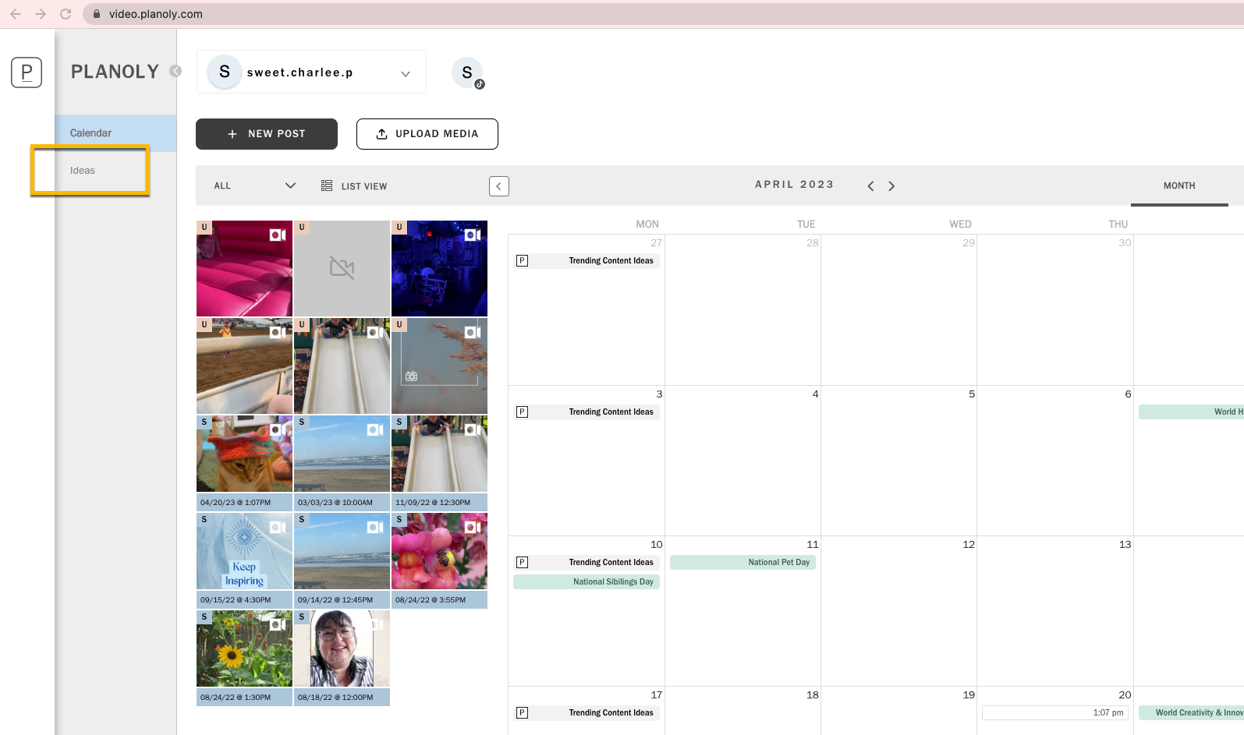The width and height of the screenshot is (1244, 735).
Task: Click the APRIL 2023 month heading
Action: 795,185
